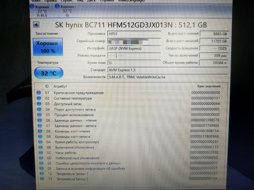Click status icon of Temperature Sensor 2 row
The image size is (254, 190).
pyautogui.click(x=42, y=179)
